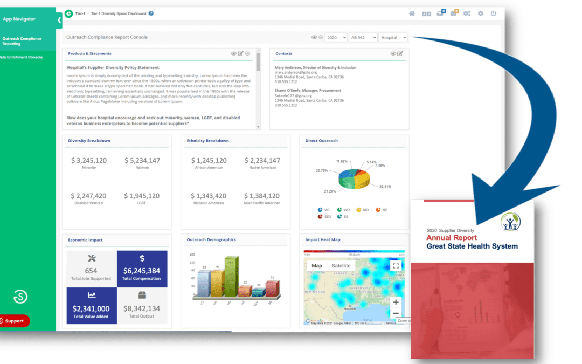Click the edit icon in Contacts panel
582x364 pixels.
400,54
